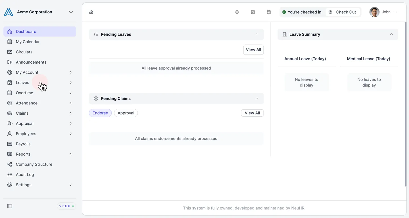Click the Employees person icon

pos(10,134)
